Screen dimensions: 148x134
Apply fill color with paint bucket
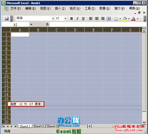tap(125, 19)
